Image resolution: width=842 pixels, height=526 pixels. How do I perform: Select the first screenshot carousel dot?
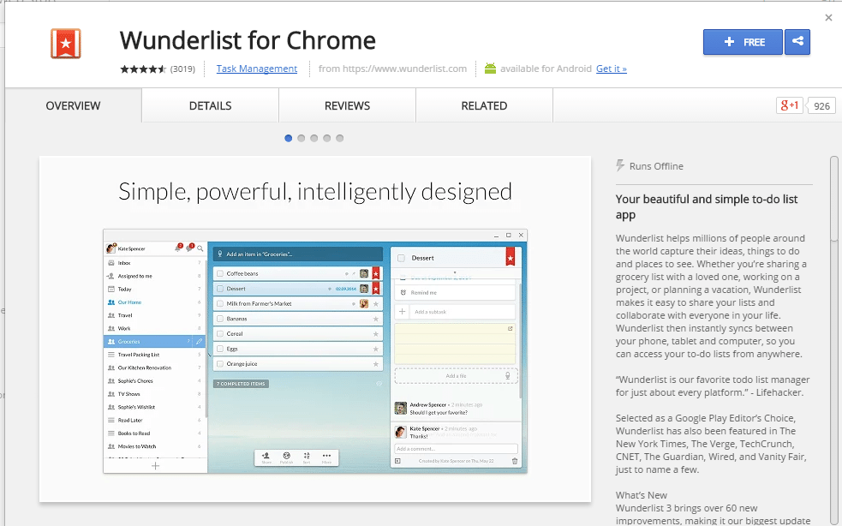click(x=289, y=138)
